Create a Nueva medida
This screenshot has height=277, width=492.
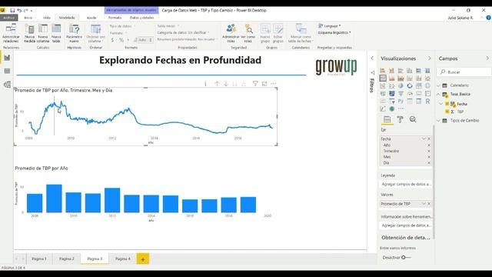coord(29,33)
